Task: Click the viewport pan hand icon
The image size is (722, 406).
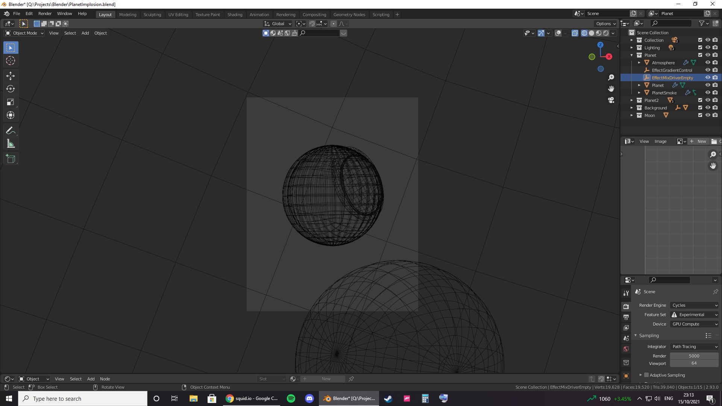Action: click(x=611, y=89)
